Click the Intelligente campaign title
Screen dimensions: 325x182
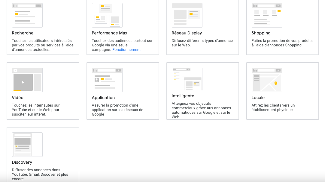click(x=183, y=96)
